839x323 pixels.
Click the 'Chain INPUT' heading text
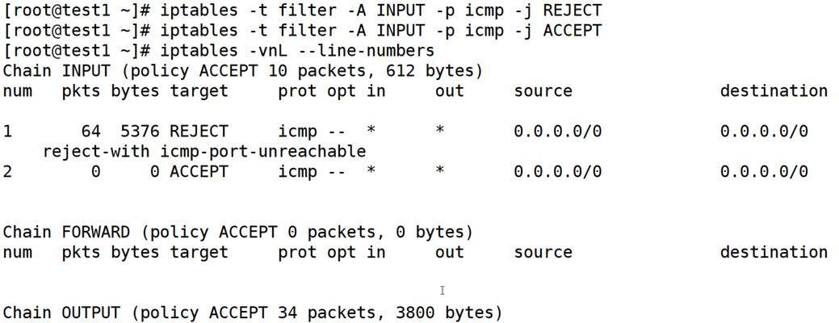tap(57, 71)
